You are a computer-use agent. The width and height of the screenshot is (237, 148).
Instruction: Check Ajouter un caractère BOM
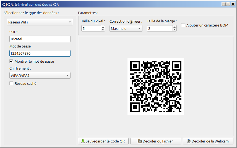click(183, 25)
